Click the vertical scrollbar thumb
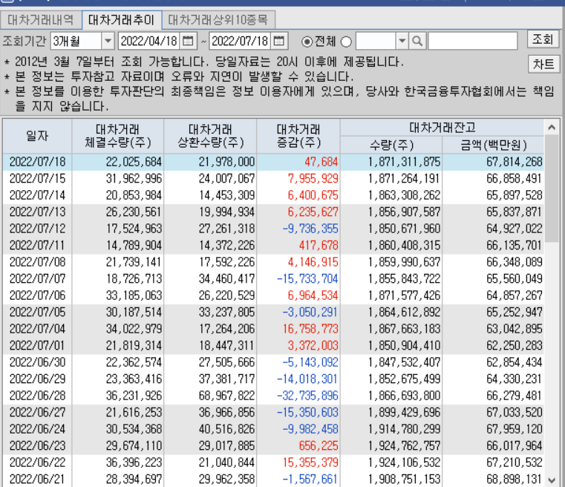The width and height of the screenshot is (565, 487). coord(552,189)
